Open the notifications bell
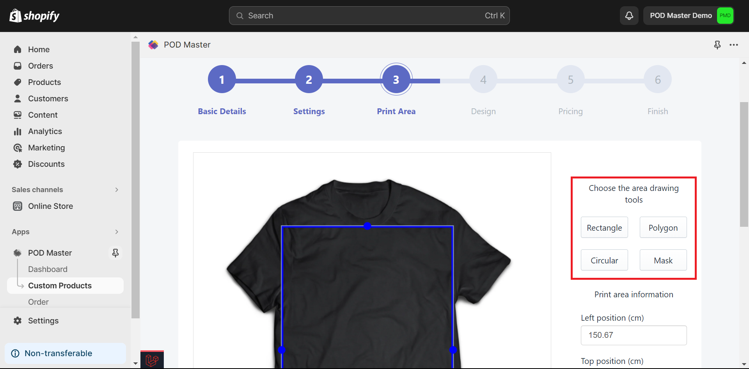 (x=629, y=16)
